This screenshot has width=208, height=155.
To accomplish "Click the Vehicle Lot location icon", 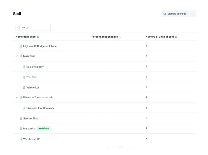I will pos(24,87).
